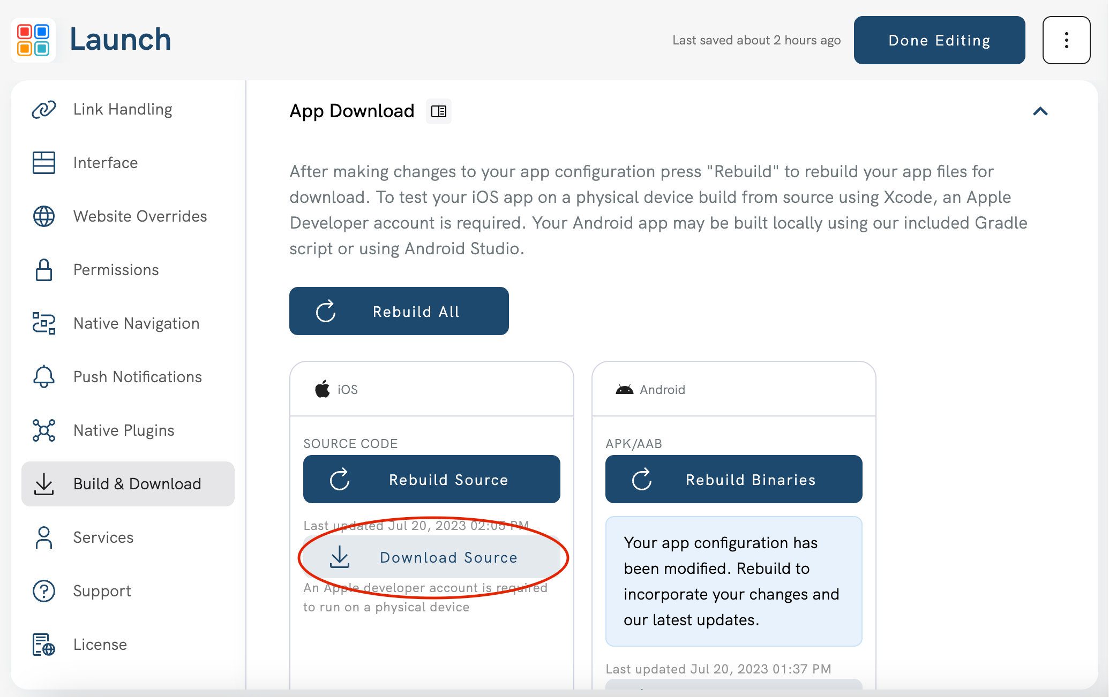The image size is (1109, 697).
Task: Click the Launch app logo icon
Action: pos(33,39)
